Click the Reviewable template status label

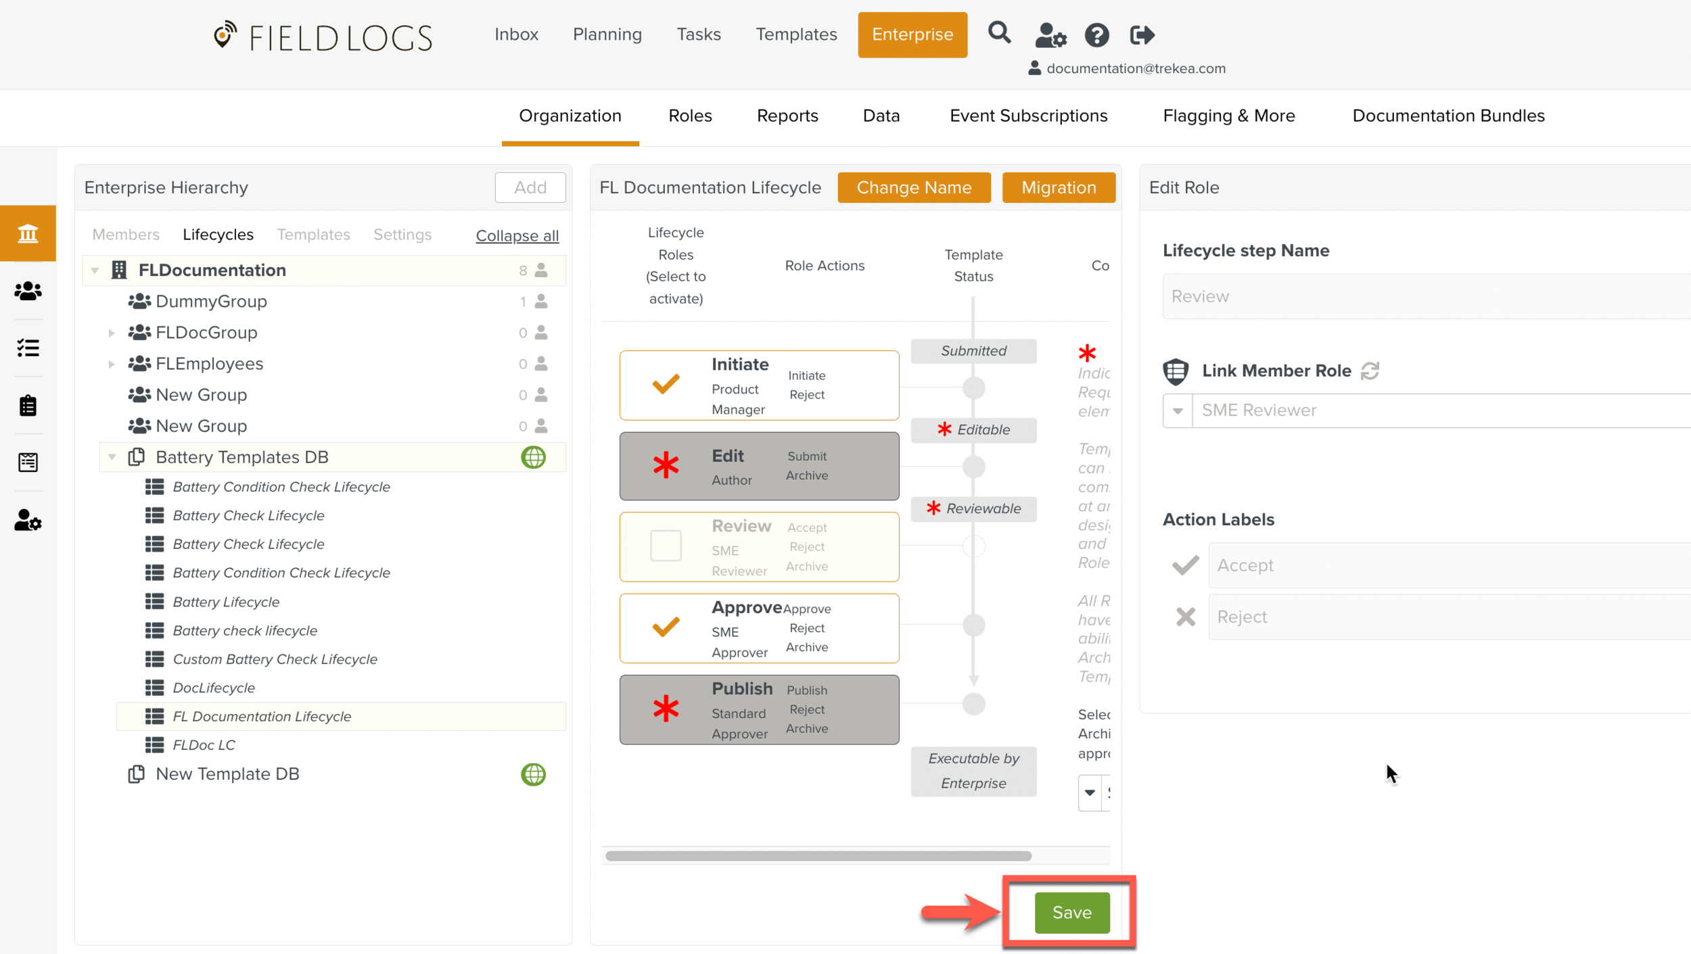[x=973, y=508]
